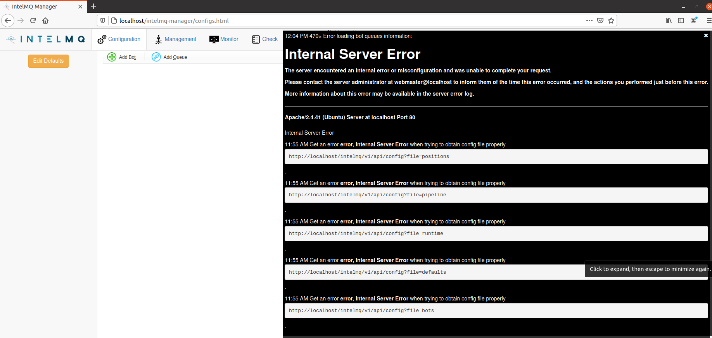Open the Firefox account icon

click(693, 21)
